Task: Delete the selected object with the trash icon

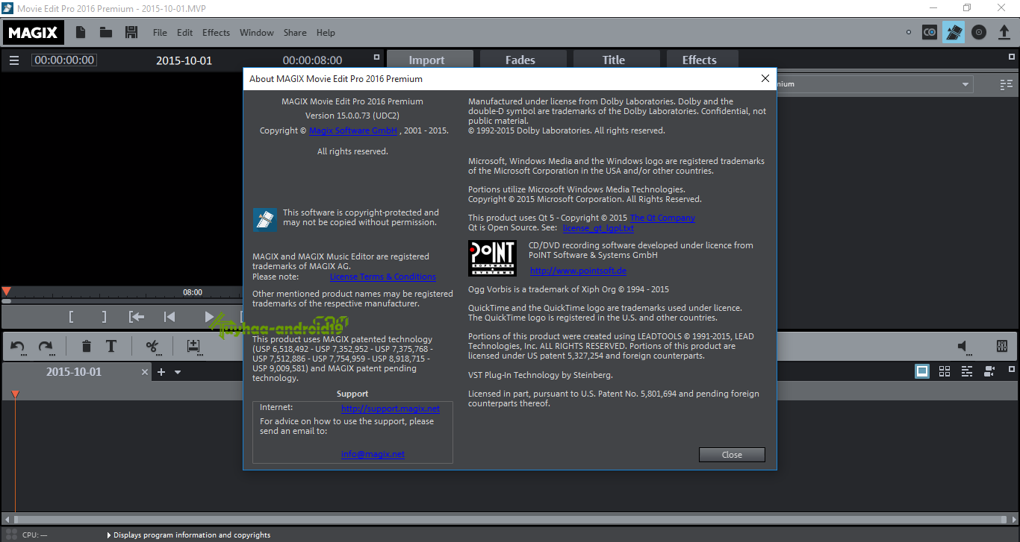Action: click(x=86, y=346)
